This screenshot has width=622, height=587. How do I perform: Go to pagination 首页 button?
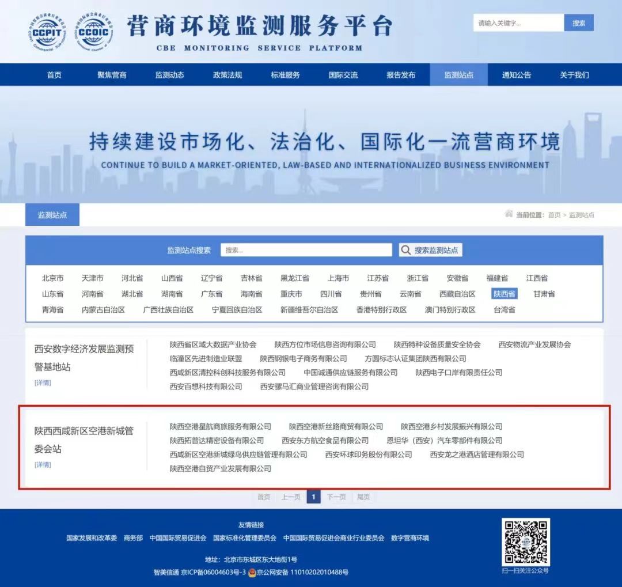tap(264, 497)
